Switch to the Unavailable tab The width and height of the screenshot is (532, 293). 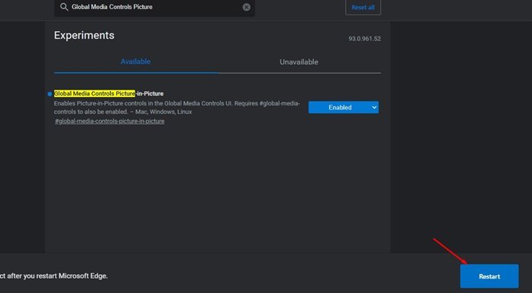tap(299, 62)
